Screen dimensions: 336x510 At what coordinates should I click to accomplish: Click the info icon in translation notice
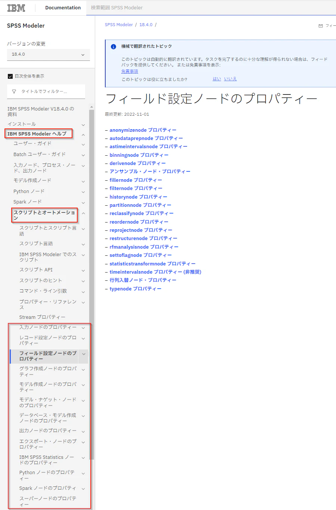(x=113, y=47)
